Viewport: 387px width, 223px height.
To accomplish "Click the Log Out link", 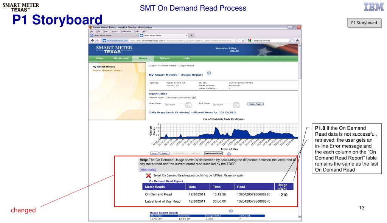I will coord(234,51).
